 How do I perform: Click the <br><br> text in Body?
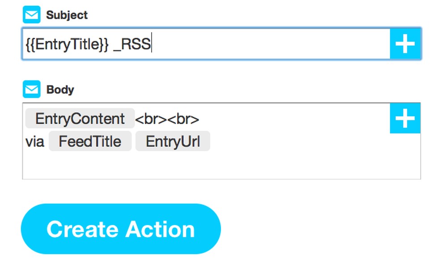pos(167,119)
